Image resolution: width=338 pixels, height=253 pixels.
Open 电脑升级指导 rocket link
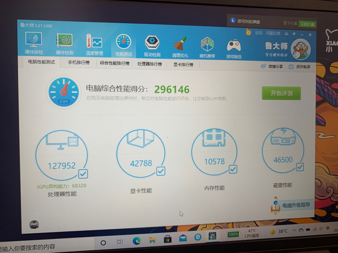click(292, 205)
